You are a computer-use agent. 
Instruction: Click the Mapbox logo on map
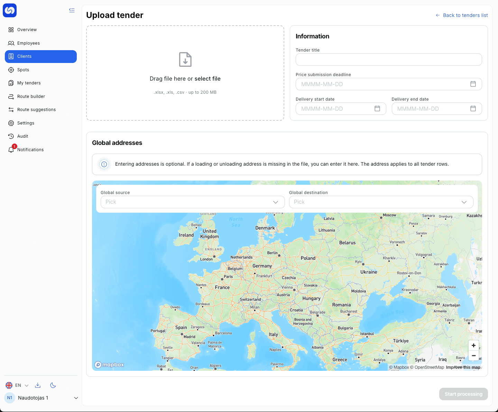[109, 365]
